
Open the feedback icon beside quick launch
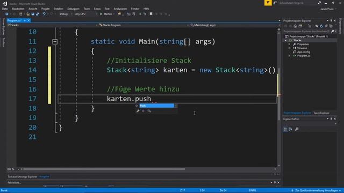(275, 3)
